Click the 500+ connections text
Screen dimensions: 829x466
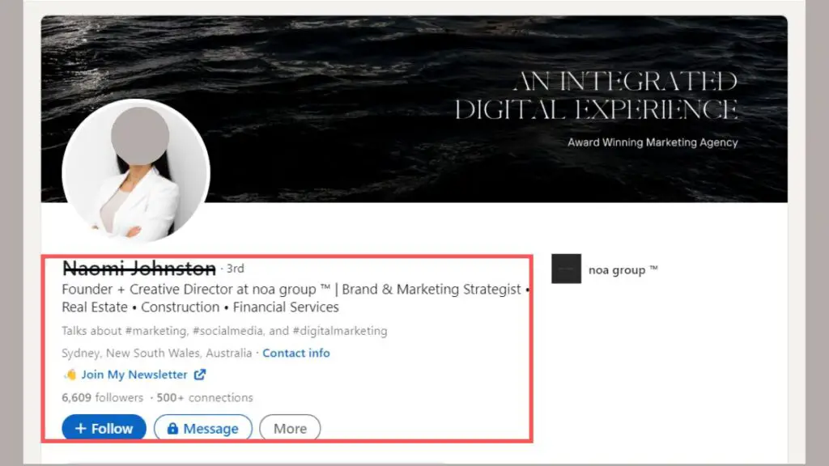pos(205,397)
